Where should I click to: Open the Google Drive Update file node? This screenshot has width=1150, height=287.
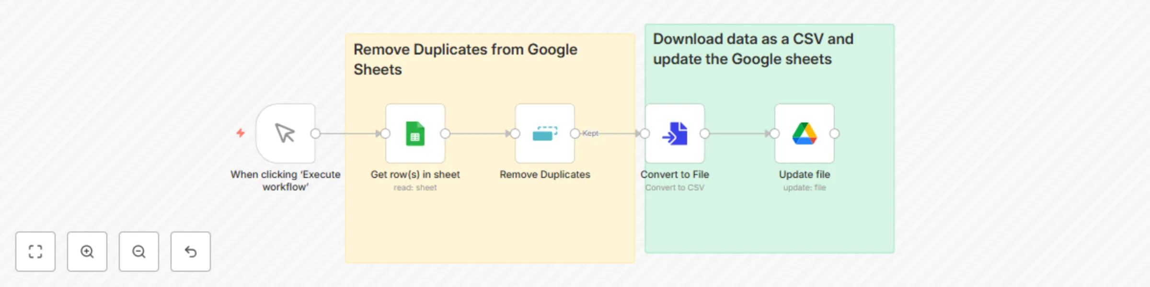pos(805,133)
